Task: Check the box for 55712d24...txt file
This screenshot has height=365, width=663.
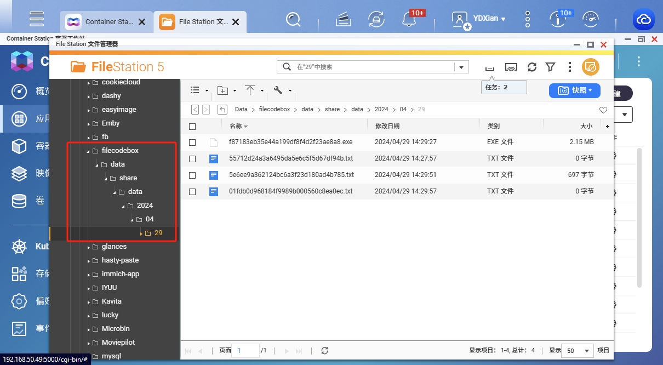Action: 192,159
